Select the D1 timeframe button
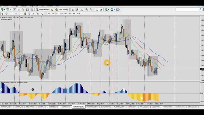Image resolution: width=204 pixels, height=115 pixels. pyautogui.click(x=57, y=14)
